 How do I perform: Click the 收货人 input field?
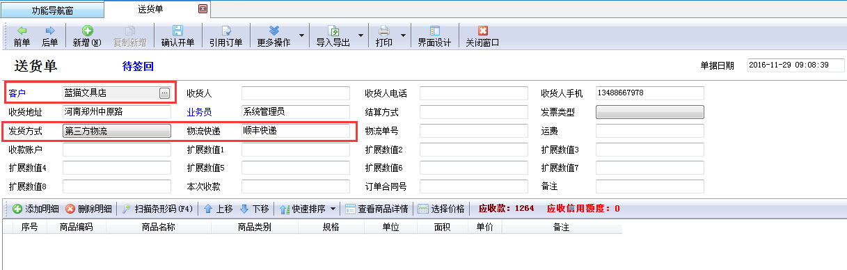point(295,93)
